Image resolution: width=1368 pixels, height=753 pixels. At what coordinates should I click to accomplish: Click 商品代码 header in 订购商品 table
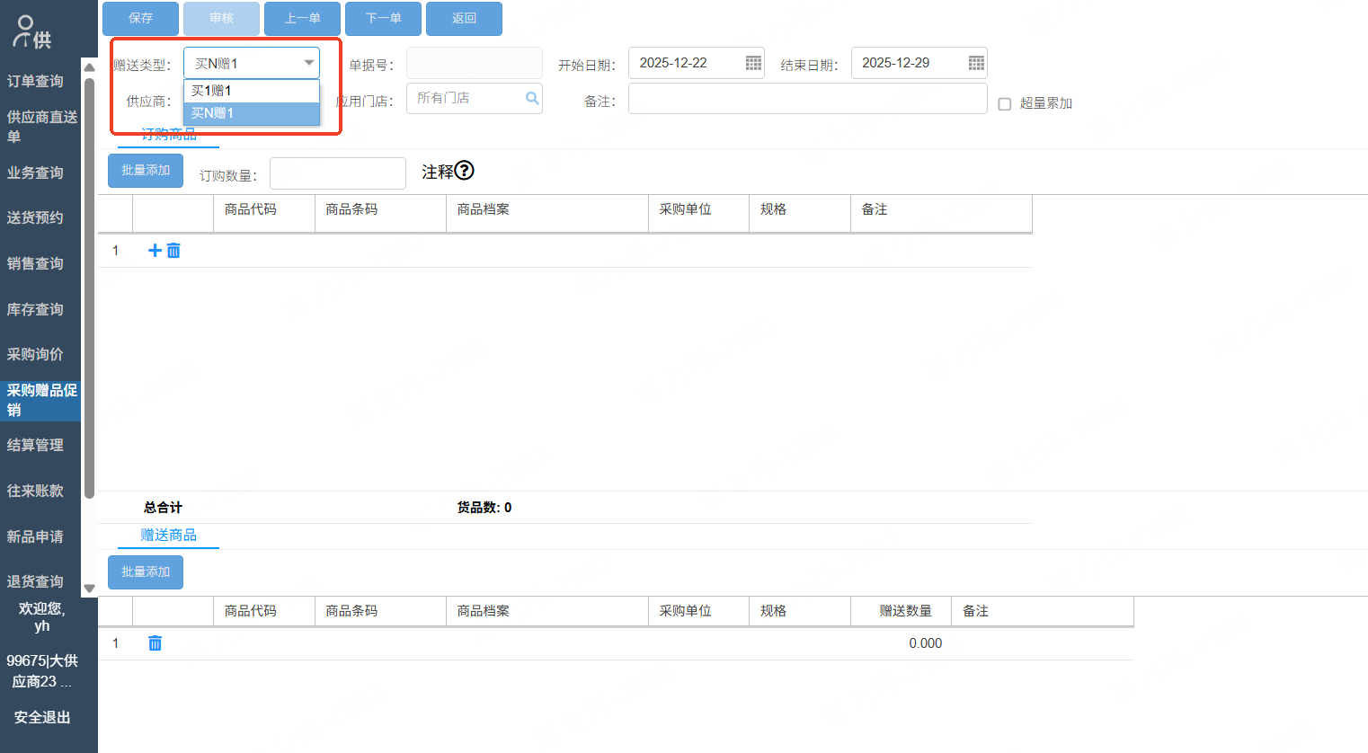264,214
